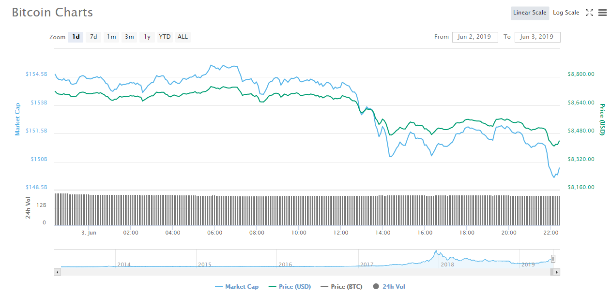This screenshot has width=611, height=294.
Task: Toggle Price (BTC) series in legend
Action: coord(342,287)
